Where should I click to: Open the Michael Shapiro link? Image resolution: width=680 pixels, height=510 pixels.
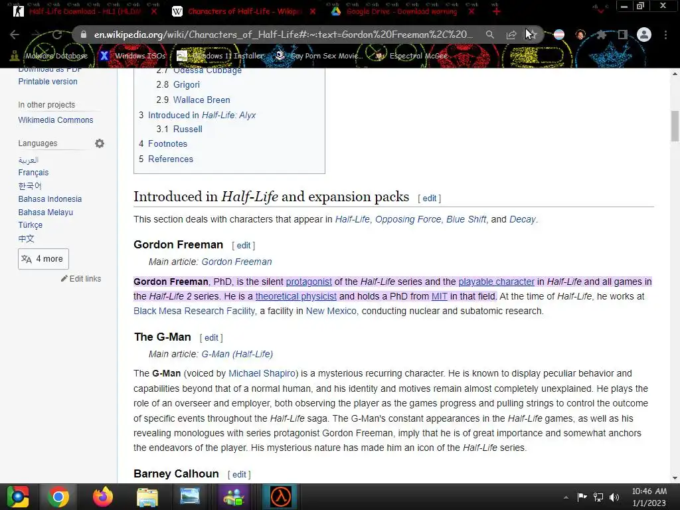tap(262, 374)
